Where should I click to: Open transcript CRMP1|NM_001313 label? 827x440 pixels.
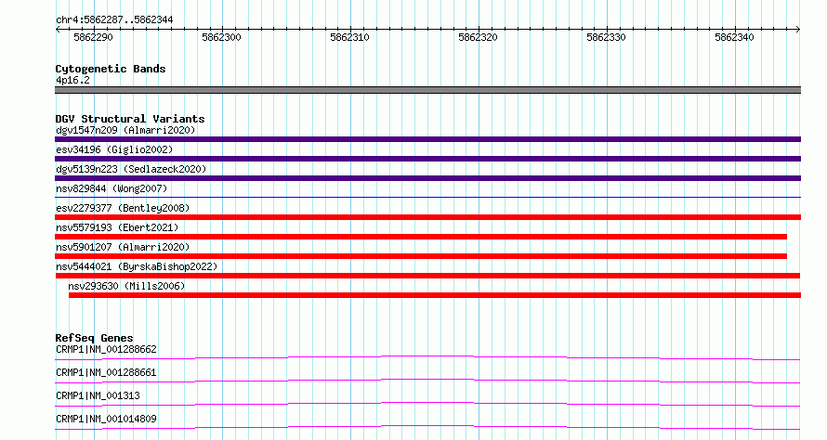pyautogui.click(x=98, y=395)
